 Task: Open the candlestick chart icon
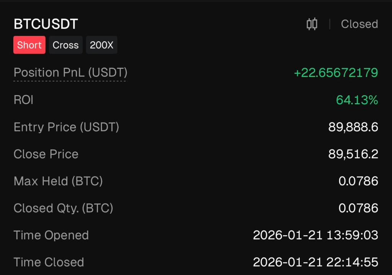[x=312, y=24]
